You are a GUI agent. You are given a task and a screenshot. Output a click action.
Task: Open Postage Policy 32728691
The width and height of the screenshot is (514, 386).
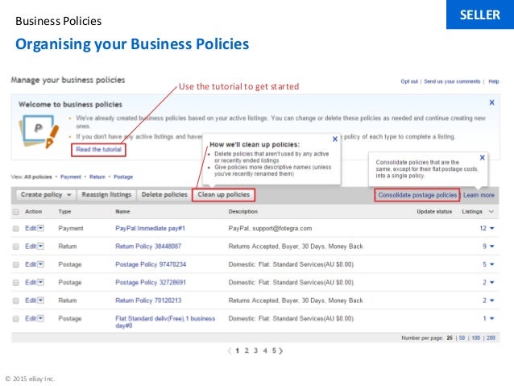coord(151,282)
